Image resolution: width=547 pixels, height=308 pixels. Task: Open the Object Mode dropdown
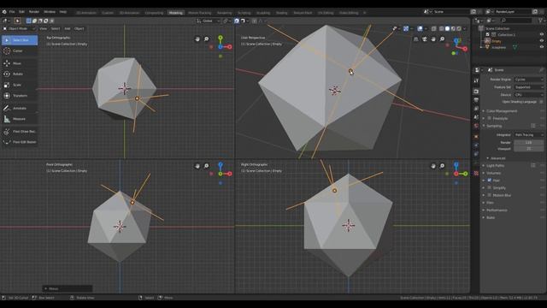tap(20, 28)
